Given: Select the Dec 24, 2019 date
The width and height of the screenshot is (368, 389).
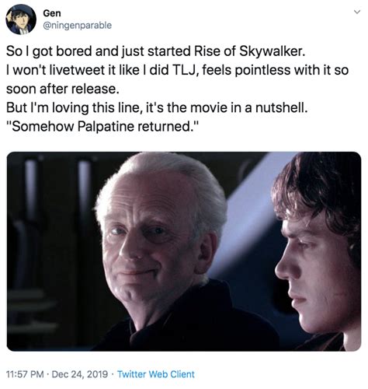Looking at the screenshot, I should (x=80, y=374).
